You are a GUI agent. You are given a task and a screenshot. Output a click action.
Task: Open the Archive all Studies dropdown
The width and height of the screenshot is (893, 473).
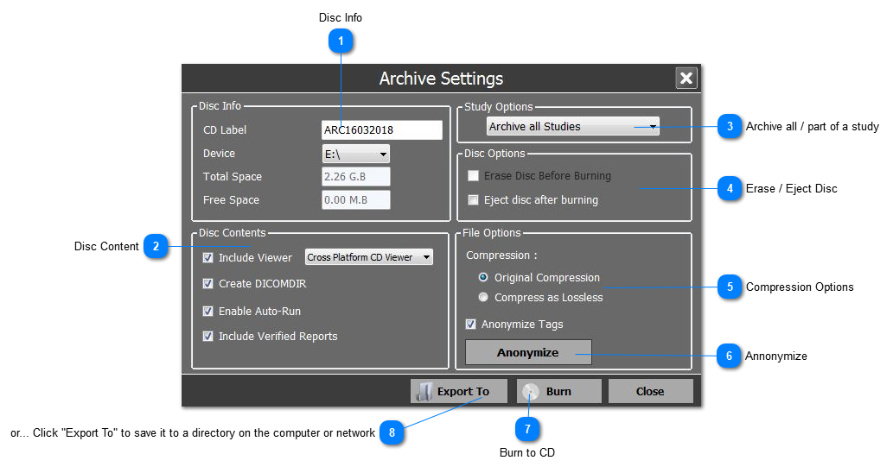coord(573,126)
